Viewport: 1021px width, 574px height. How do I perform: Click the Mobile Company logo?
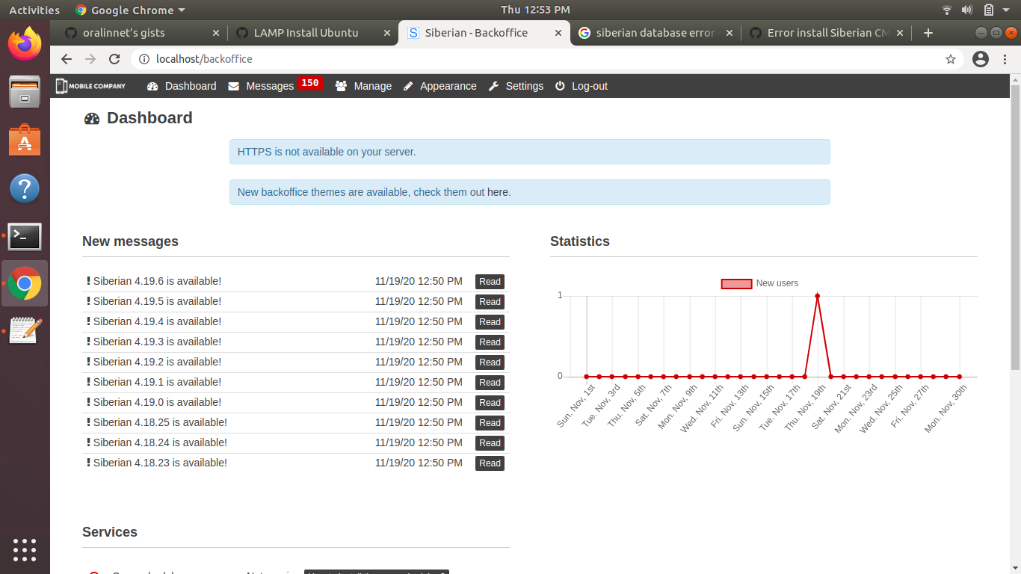coord(90,86)
